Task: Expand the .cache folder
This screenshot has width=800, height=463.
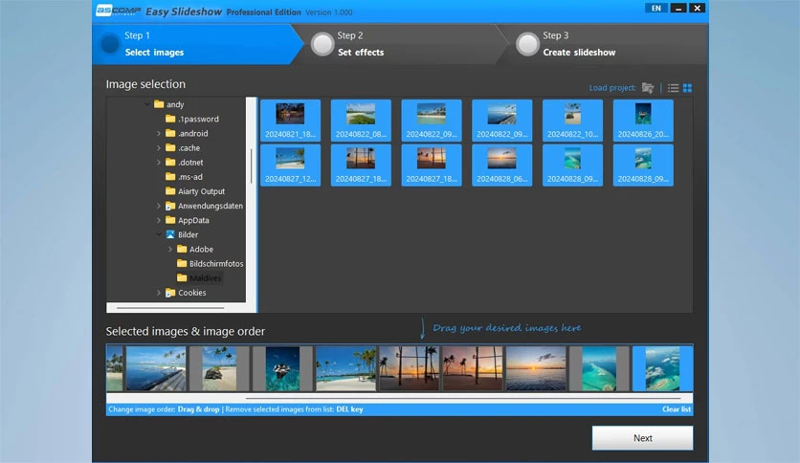Action: tap(159, 148)
